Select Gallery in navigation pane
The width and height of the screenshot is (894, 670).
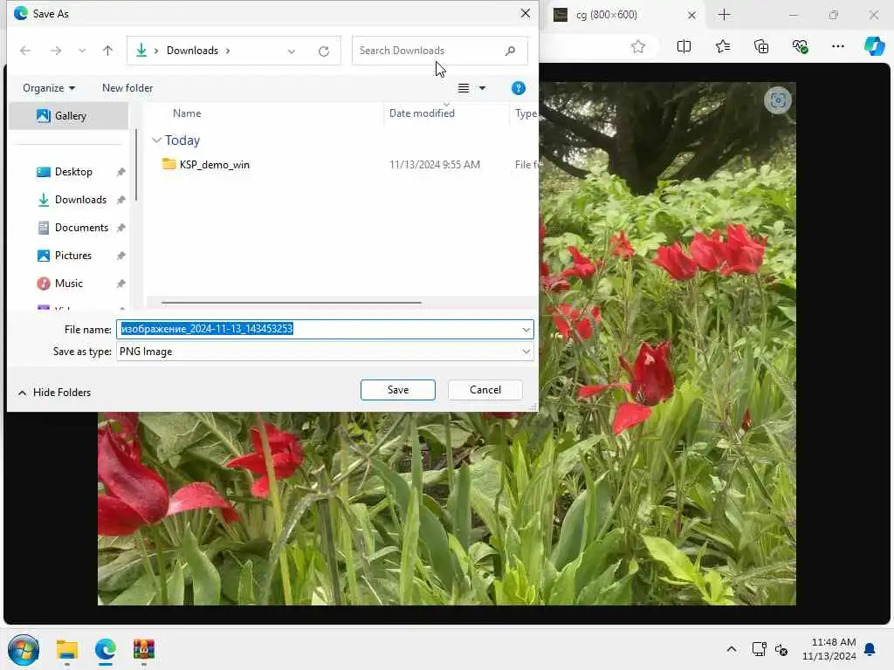tap(68, 116)
